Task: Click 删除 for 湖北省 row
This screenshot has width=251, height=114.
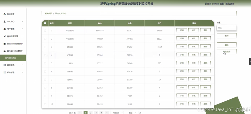Action: (205, 47)
